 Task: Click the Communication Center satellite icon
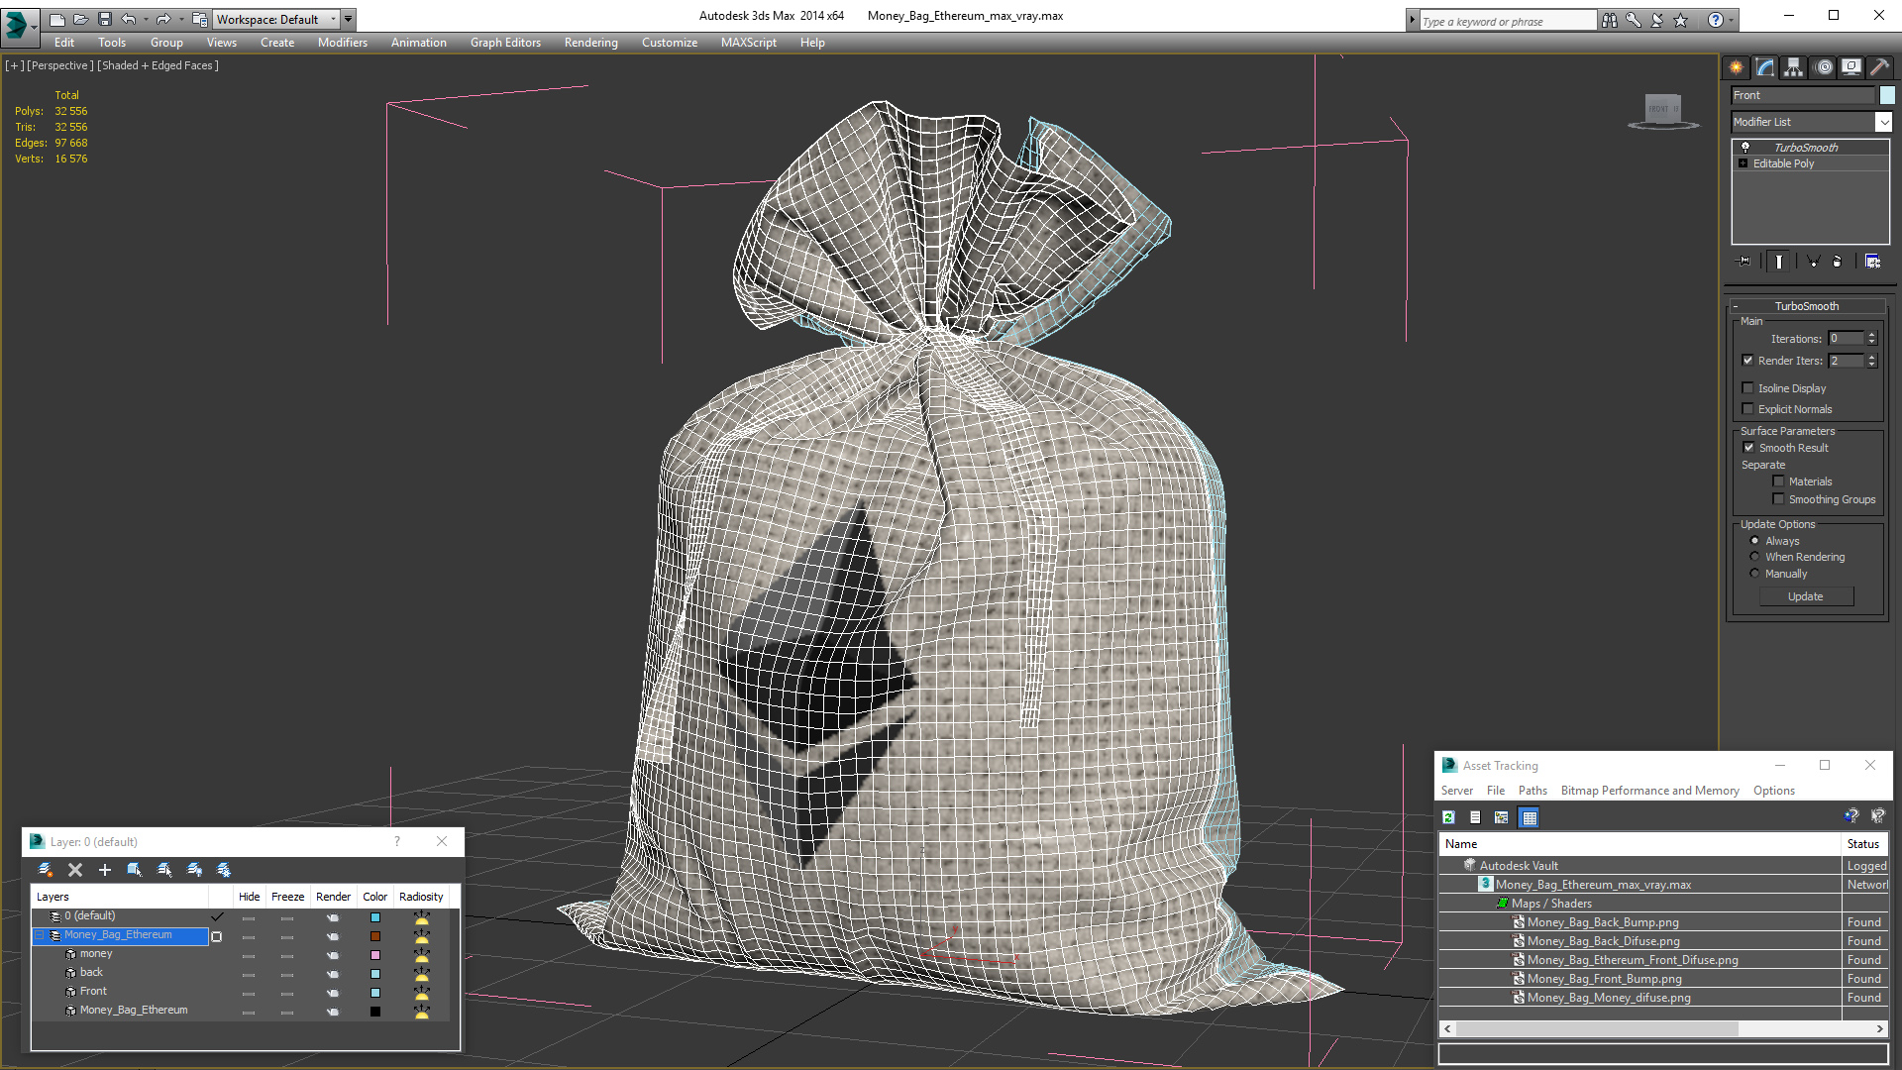[1657, 20]
